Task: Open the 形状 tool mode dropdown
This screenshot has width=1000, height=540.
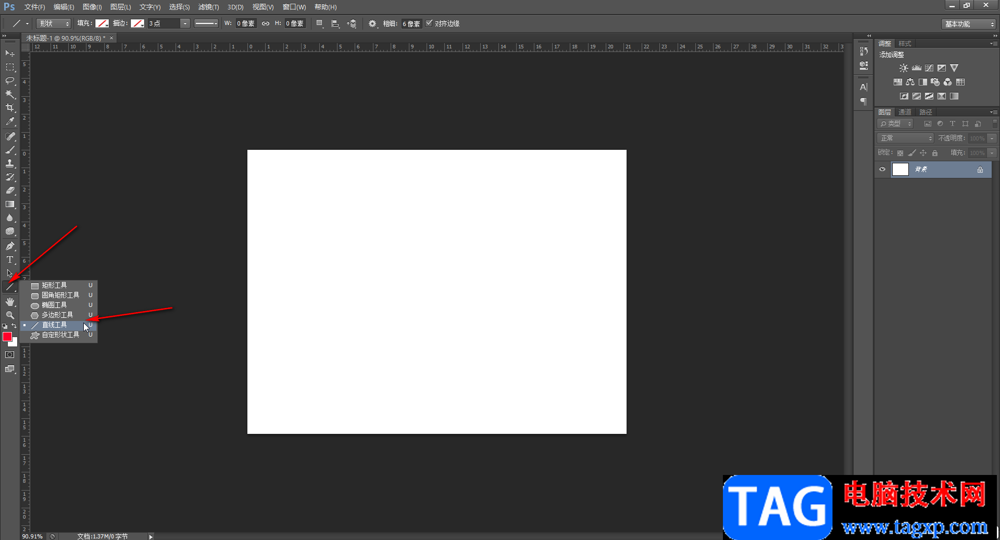Action: tap(54, 24)
